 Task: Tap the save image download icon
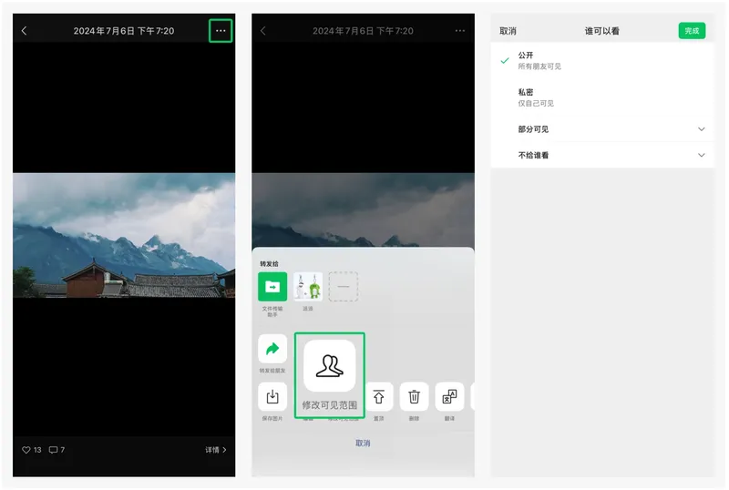[272, 396]
